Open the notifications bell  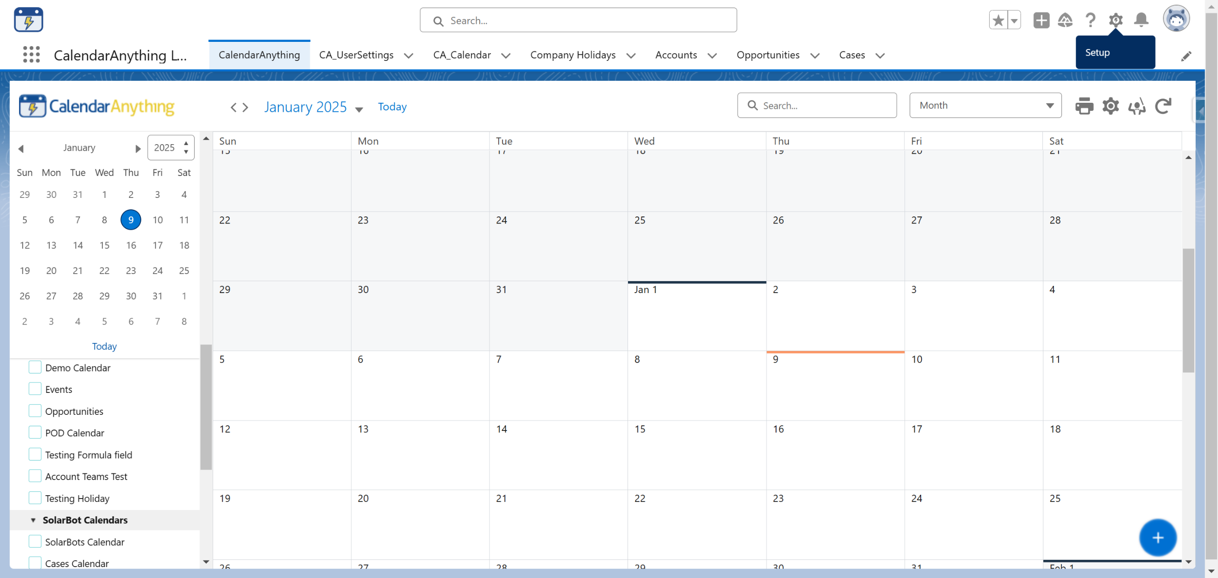pos(1141,20)
